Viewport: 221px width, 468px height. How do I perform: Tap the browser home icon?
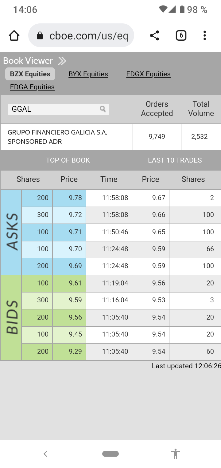point(14,36)
